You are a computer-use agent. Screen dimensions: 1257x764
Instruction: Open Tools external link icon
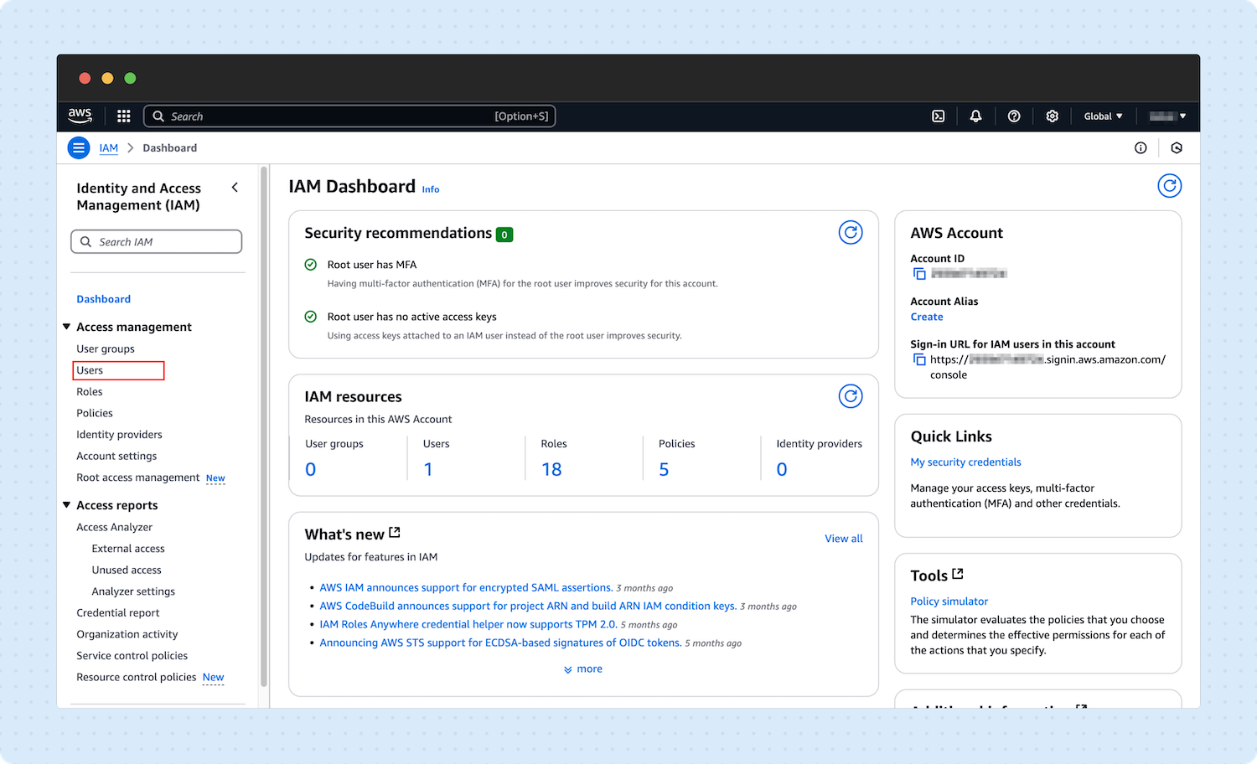(x=958, y=574)
